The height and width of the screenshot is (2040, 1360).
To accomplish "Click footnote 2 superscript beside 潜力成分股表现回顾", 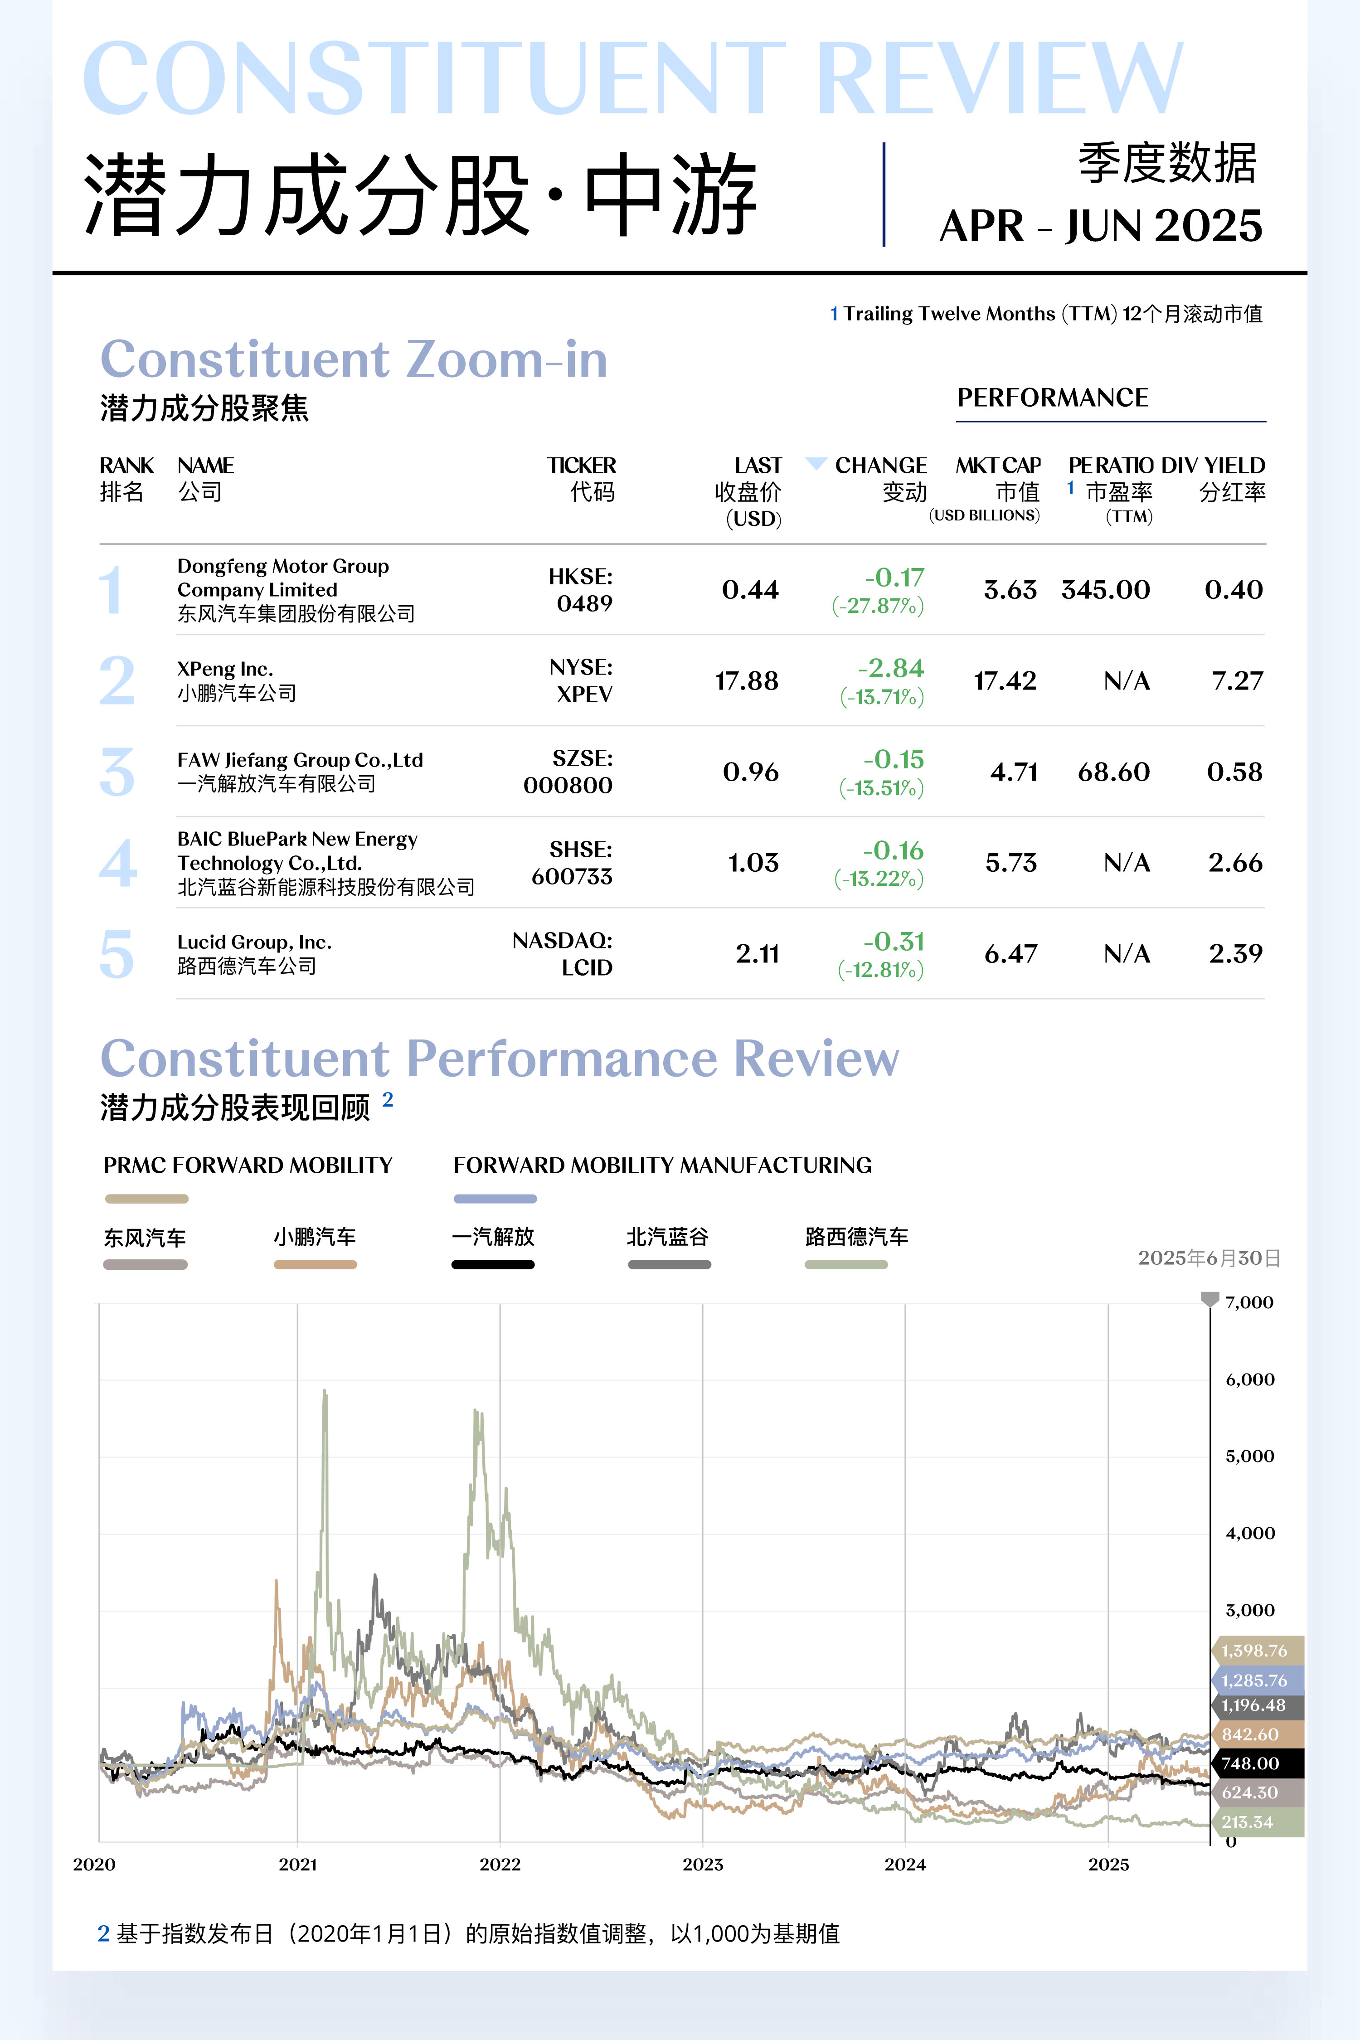I will tap(388, 1100).
